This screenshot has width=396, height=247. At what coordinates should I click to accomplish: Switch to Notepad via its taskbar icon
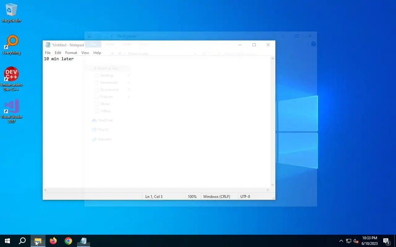[x=83, y=241]
